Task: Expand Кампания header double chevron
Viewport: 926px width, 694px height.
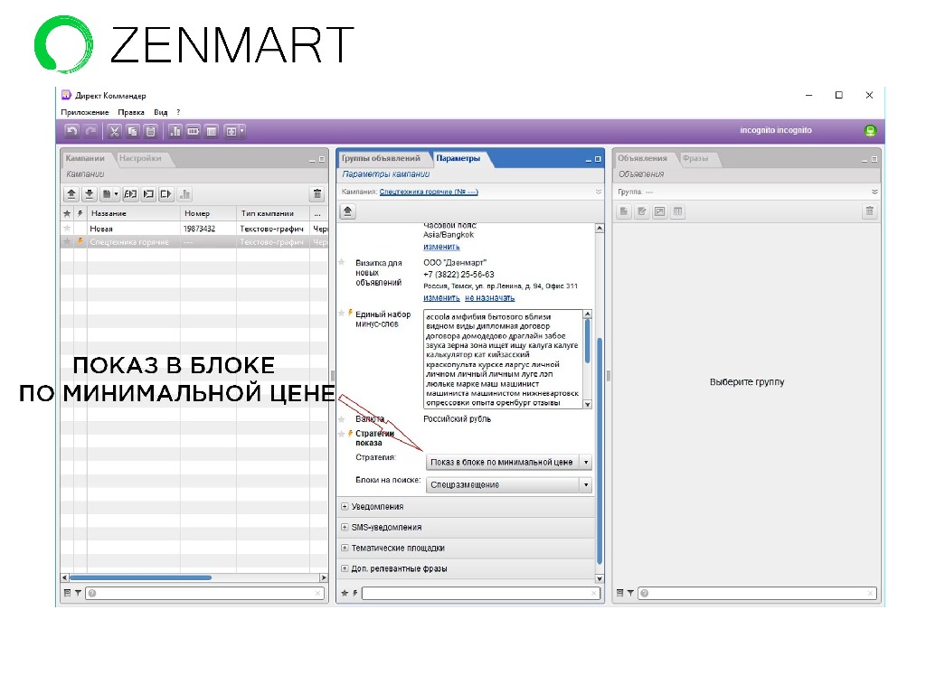Action: [x=599, y=192]
